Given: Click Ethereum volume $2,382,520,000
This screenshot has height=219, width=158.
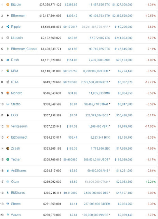Looking at the screenshot, I should tap(122, 16).
